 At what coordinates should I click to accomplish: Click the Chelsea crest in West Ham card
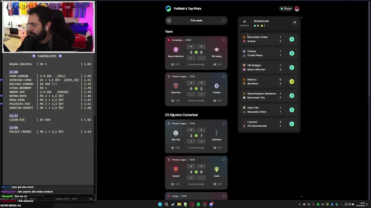[217, 86]
